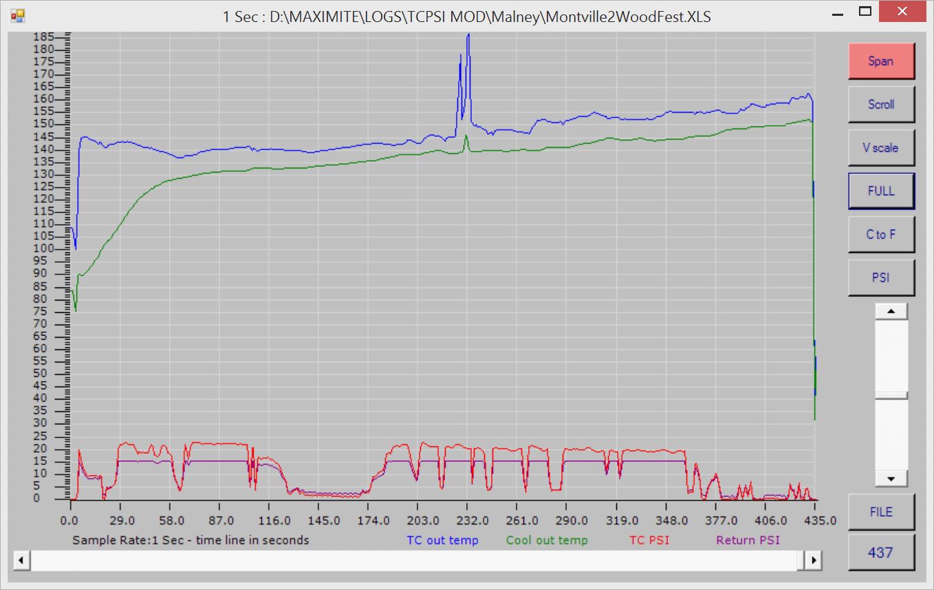Click the TC PSI legend label
Screen dimensions: 934x590
click(649, 540)
